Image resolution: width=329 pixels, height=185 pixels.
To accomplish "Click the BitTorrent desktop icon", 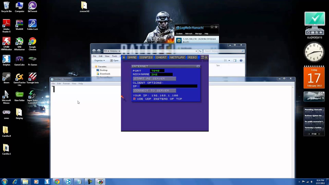I will (32, 7).
